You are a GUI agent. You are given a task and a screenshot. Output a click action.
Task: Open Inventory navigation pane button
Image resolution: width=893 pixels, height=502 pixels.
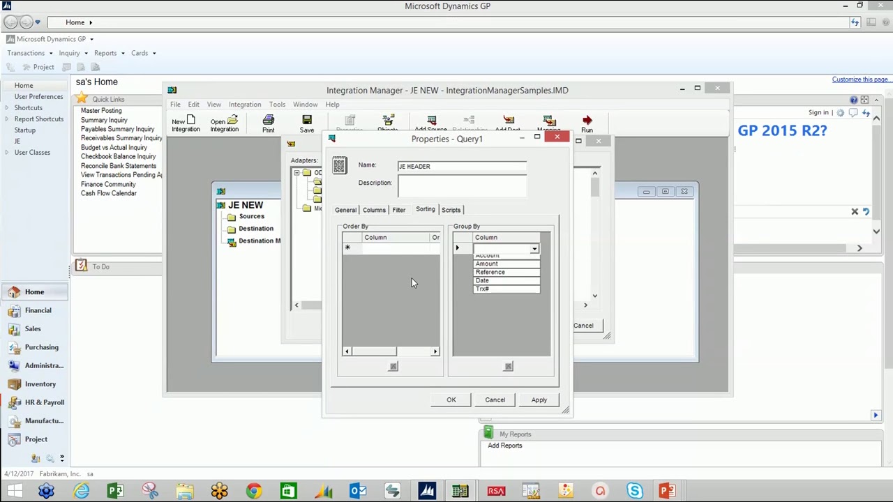coord(35,384)
